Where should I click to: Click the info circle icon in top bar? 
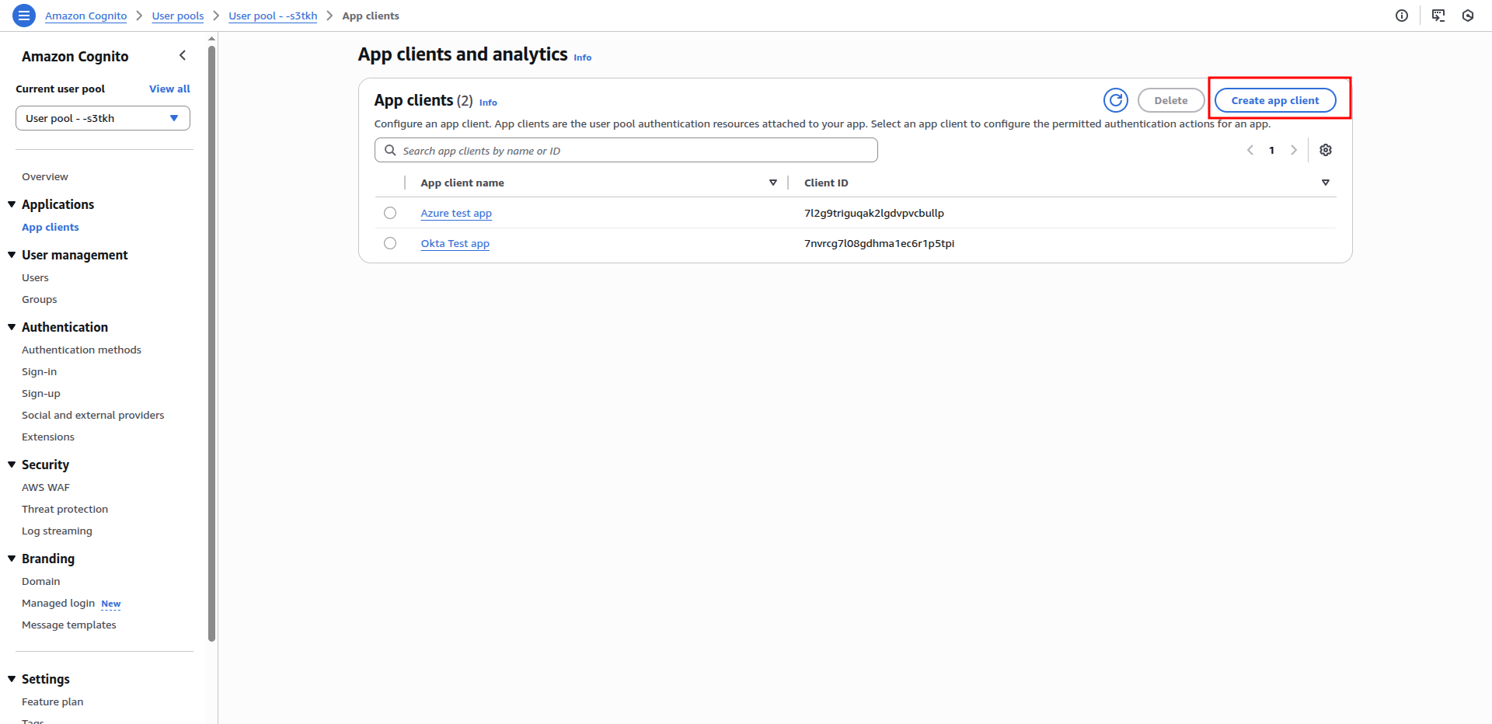click(x=1402, y=16)
